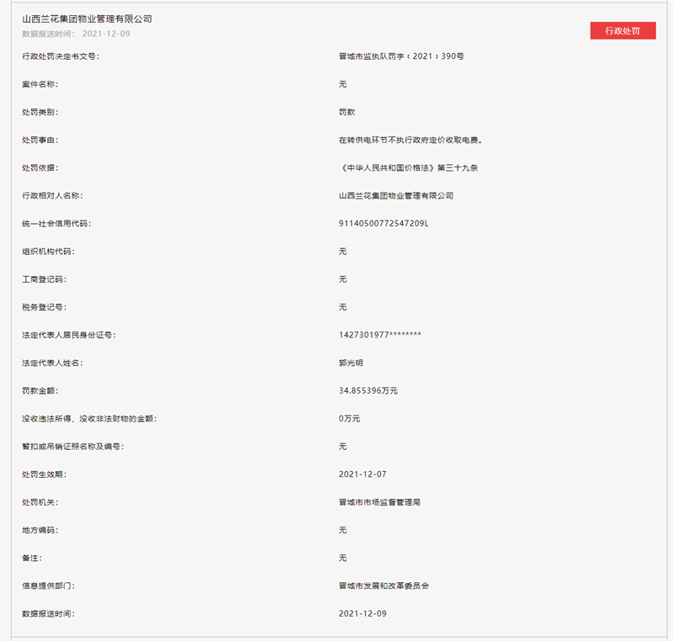673x641 pixels.
Task: Click the 罚款金额 field label
Action: tap(40, 390)
